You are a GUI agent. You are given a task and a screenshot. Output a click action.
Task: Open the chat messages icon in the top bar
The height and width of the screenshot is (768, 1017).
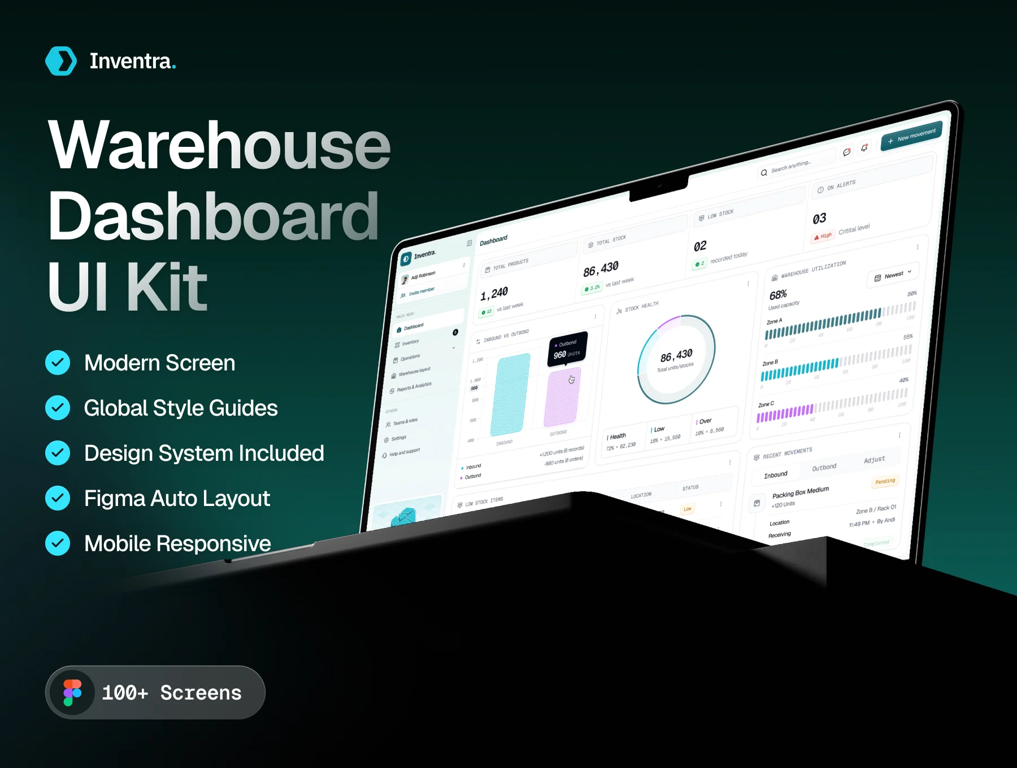[846, 152]
